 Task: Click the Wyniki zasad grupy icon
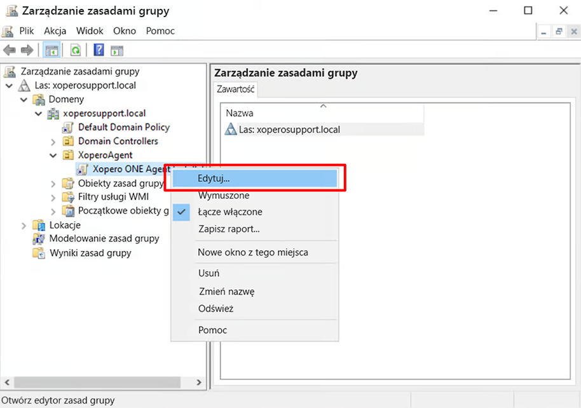[39, 253]
